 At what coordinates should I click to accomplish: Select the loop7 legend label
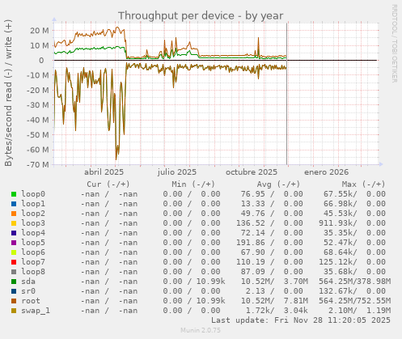point(33,262)
